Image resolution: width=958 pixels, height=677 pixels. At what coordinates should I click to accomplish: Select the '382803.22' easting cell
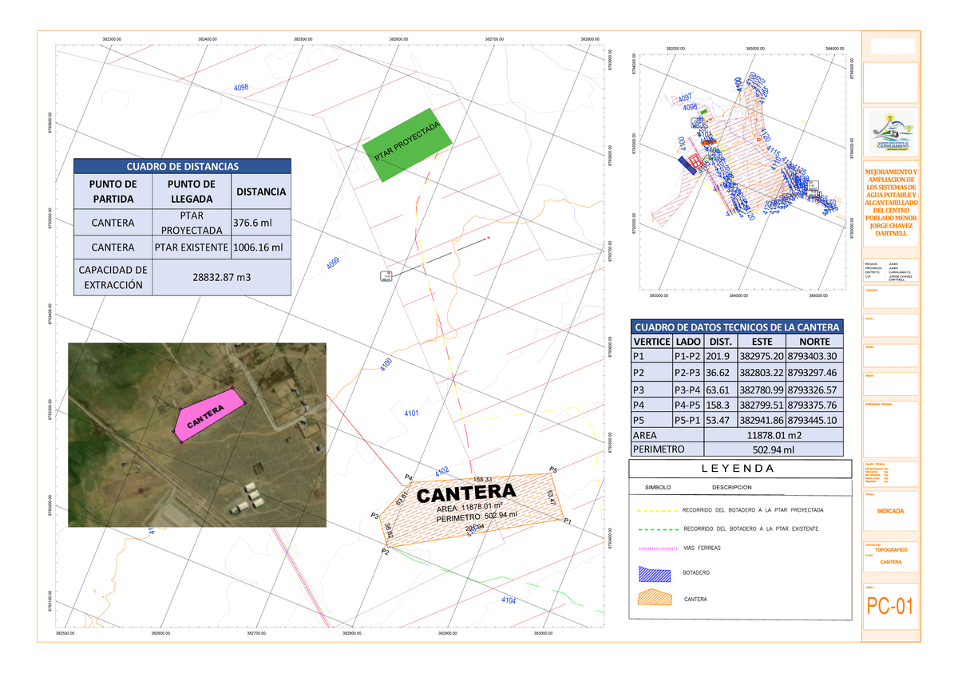[762, 373]
